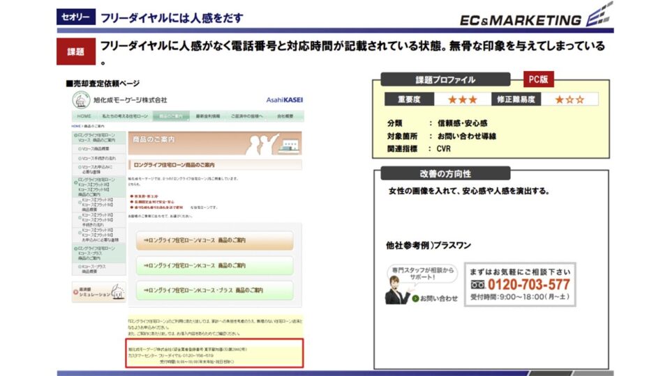Open the 返済額シミュレーション banner
This screenshot has height=376, width=670.
(x=98, y=292)
